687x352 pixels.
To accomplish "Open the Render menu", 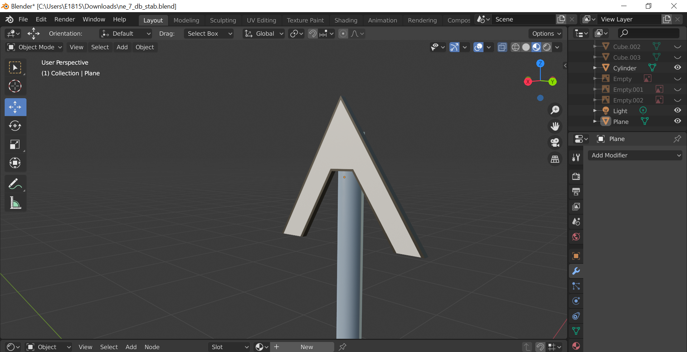I will [x=64, y=19].
